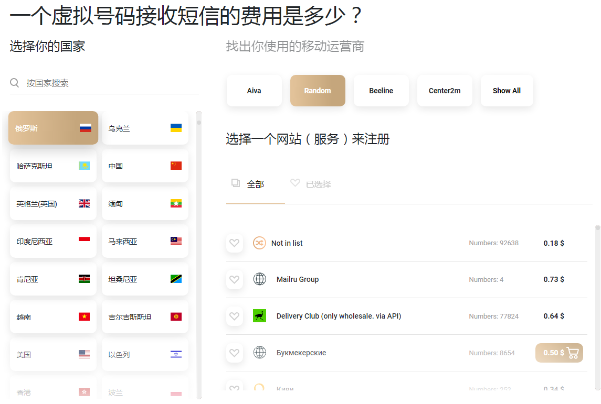Select country 缅甸

pyautogui.click(x=145, y=203)
